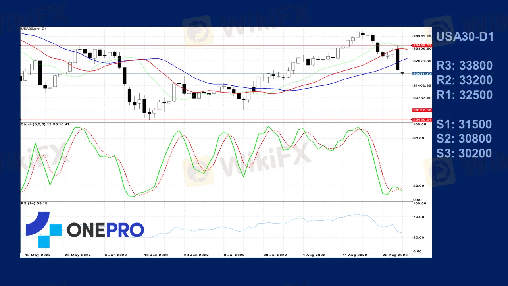Image resolution: width=508 pixels, height=286 pixels.
Task: Click the 'USA30-D1' heading
Action: coord(465,37)
